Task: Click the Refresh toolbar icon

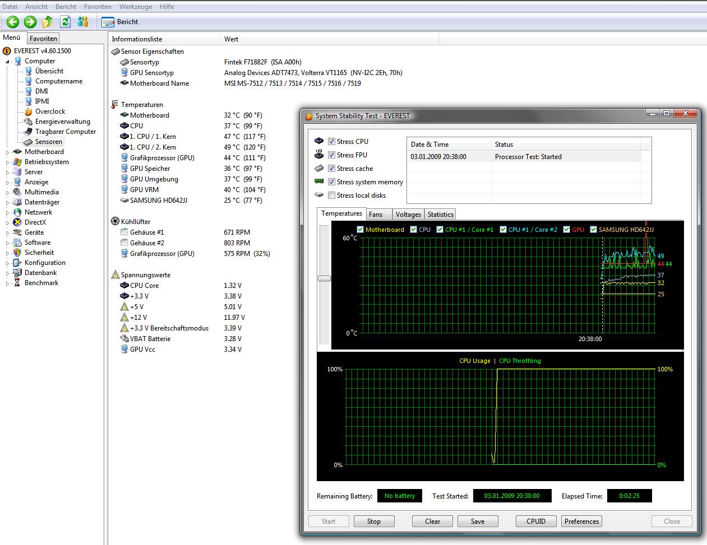Action: pos(66,22)
